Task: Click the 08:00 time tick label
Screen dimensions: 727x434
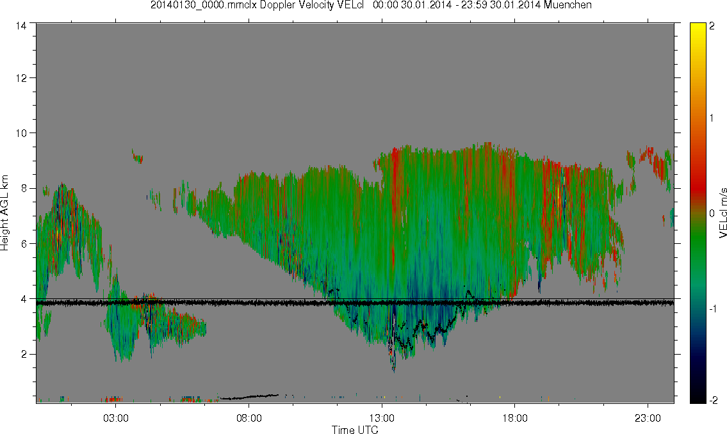Action: pos(249,418)
